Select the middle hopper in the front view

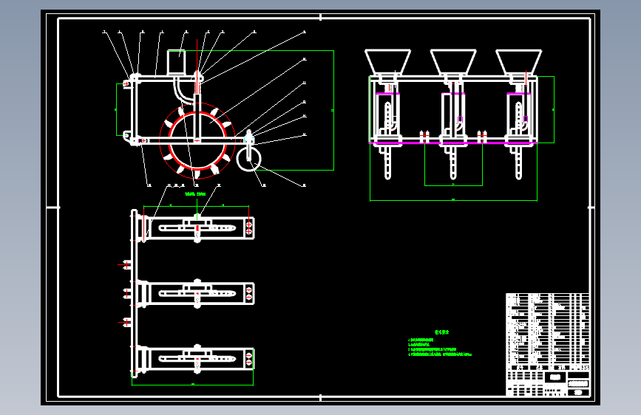(453, 62)
